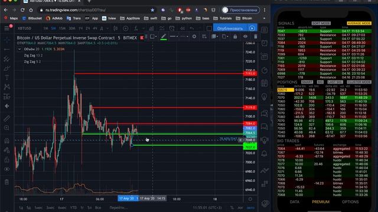Open the TradingView hamburger menu
Screen dimensions: 378x212
click(x=6, y=28)
